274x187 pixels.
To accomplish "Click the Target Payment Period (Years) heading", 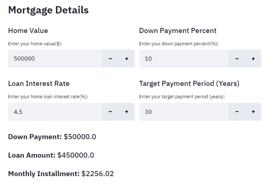I will pos(189,84).
